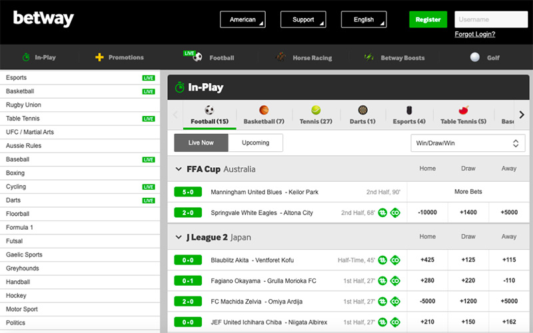This screenshot has width=533, height=333.
Task: Open stats icon for FC Machida Zelvia match
Action: click(x=382, y=302)
